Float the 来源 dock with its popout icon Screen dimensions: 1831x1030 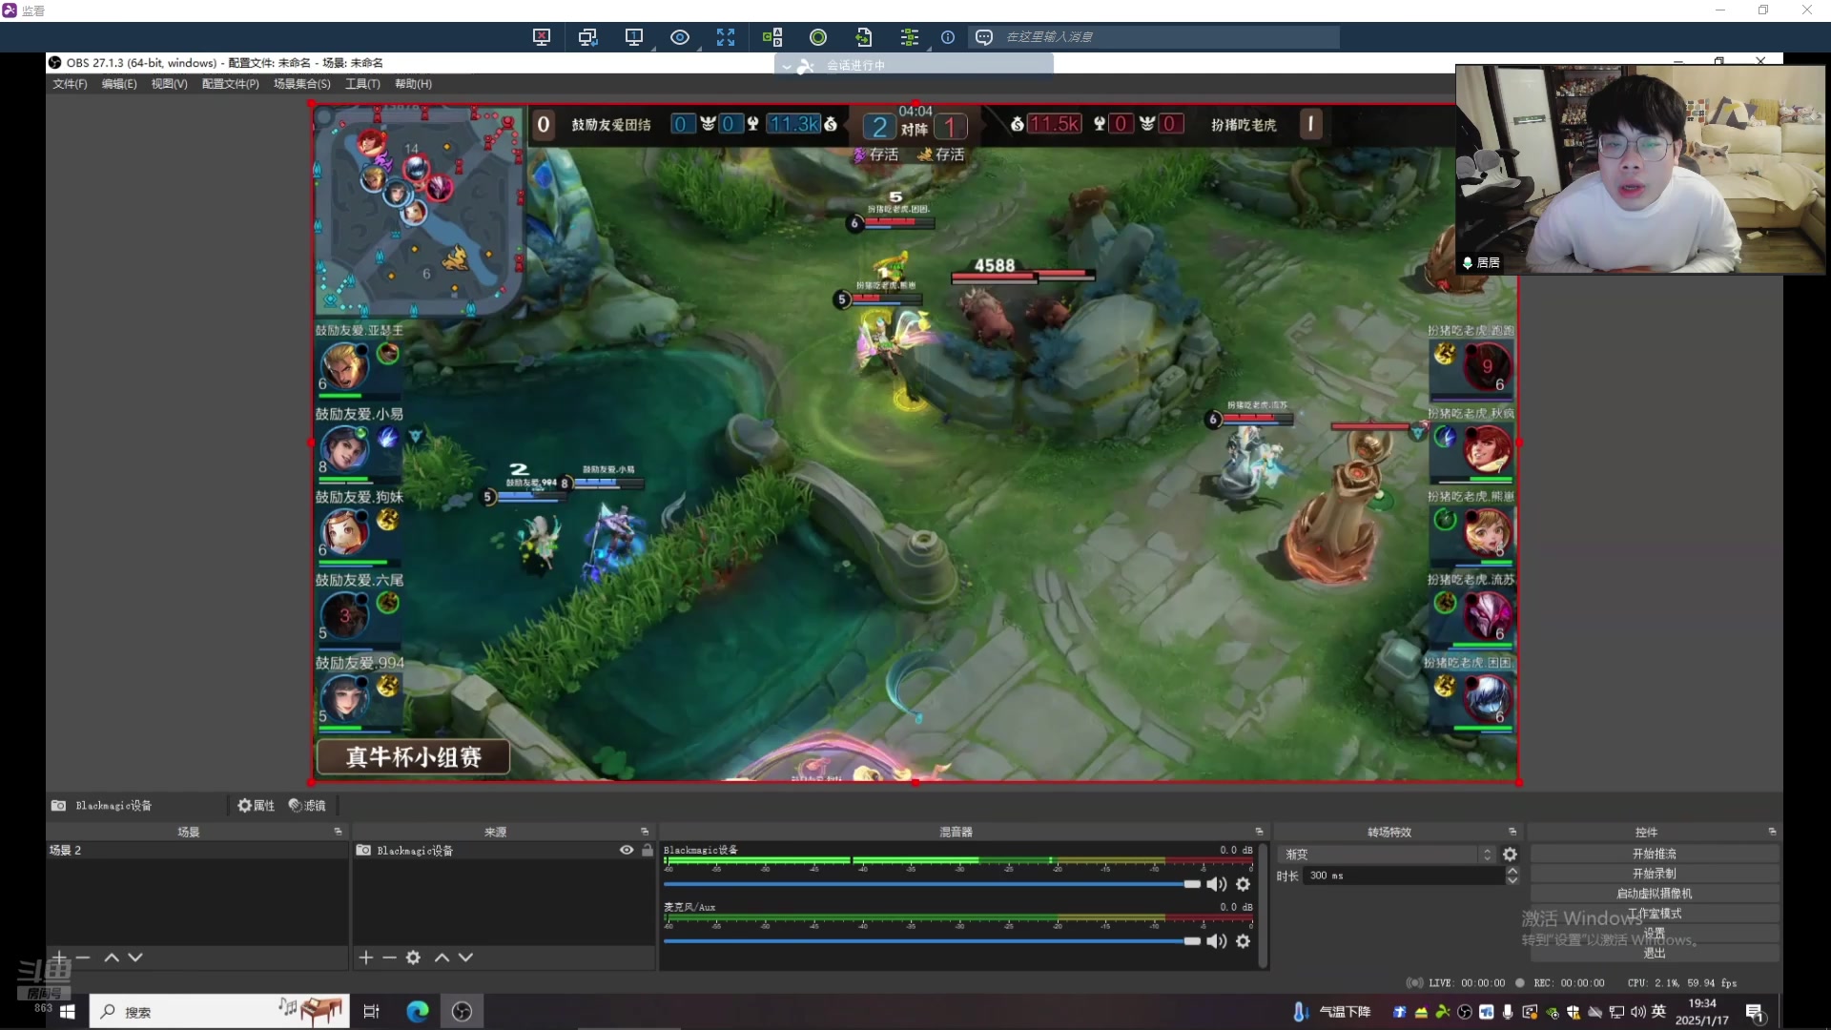645,832
